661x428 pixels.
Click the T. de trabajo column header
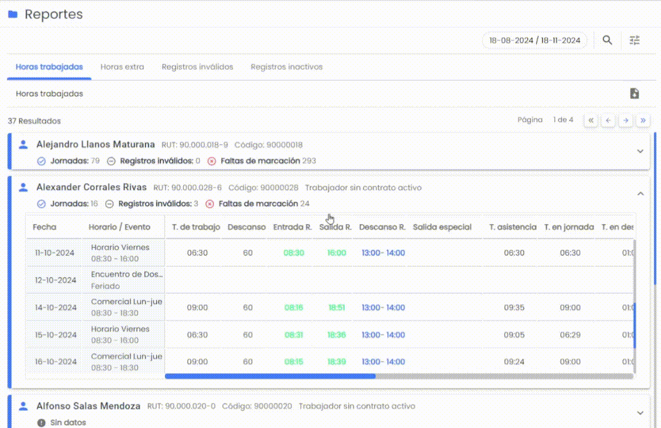click(196, 227)
